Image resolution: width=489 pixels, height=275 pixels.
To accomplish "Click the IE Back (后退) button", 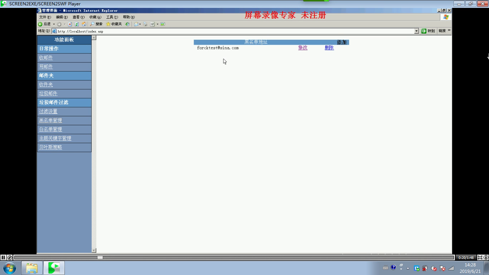I will tap(44, 24).
